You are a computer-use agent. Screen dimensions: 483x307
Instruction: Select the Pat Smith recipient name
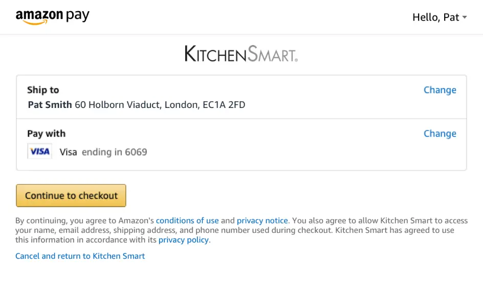click(x=50, y=105)
